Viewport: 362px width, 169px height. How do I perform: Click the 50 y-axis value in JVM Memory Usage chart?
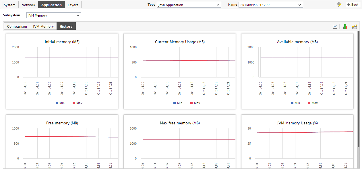[x=249, y=128]
